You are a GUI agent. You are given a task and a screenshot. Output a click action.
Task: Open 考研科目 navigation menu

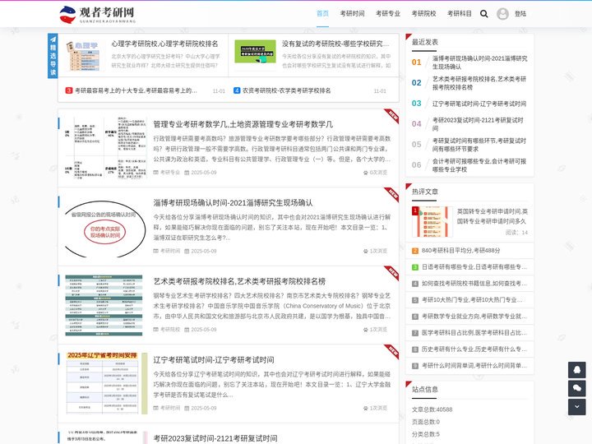pos(460,14)
